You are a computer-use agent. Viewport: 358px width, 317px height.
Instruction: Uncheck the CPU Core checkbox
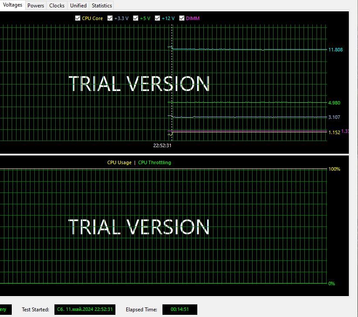(78, 18)
